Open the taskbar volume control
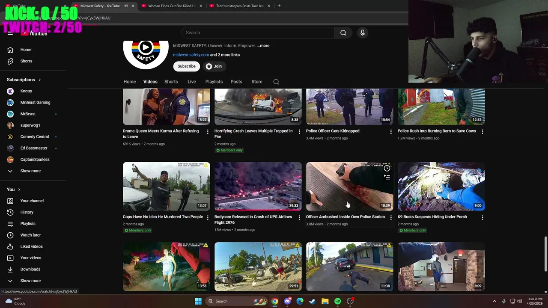The image size is (548, 308). [519, 301]
